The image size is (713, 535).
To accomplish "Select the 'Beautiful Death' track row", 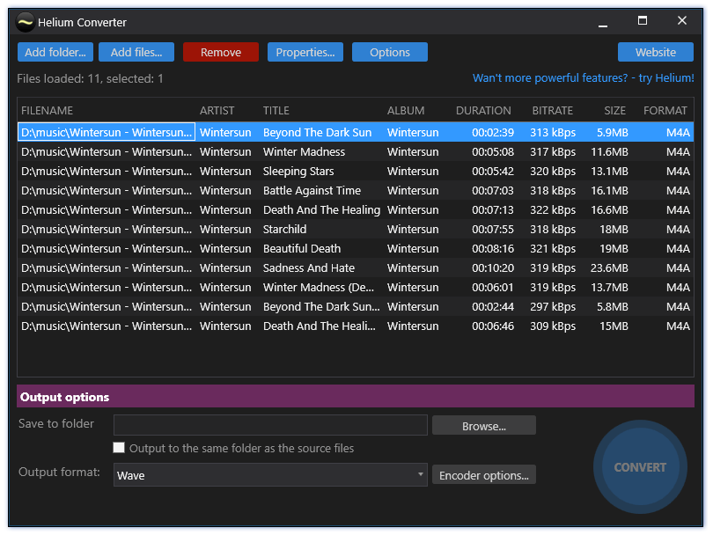I will (356, 249).
